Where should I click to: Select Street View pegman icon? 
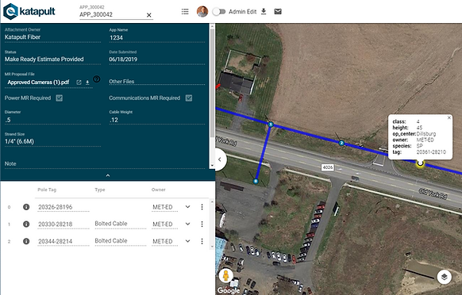click(225, 276)
